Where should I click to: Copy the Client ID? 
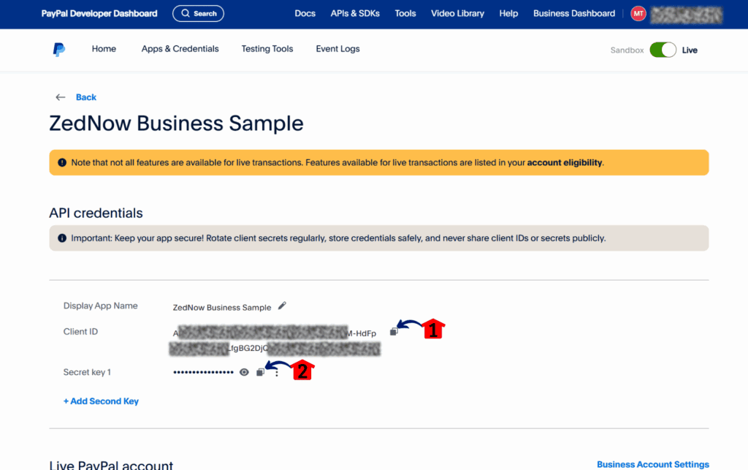click(x=394, y=332)
